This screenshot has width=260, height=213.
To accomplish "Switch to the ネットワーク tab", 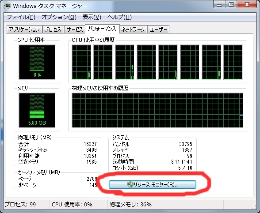I will tap(133, 30).
